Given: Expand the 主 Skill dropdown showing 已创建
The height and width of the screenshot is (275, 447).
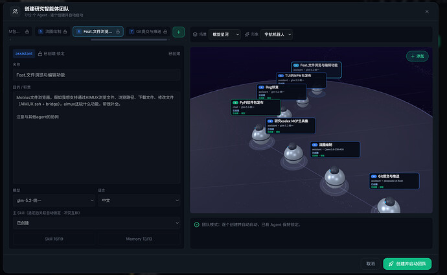Looking at the screenshot, I should (x=97, y=223).
